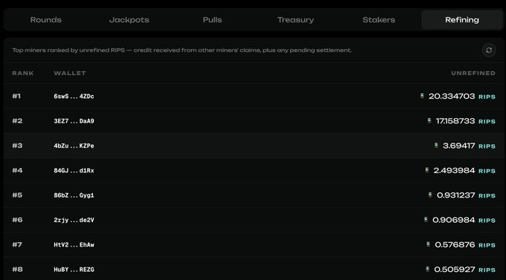Select the Refining tab
506x280 pixels.
(x=462, y=19)
